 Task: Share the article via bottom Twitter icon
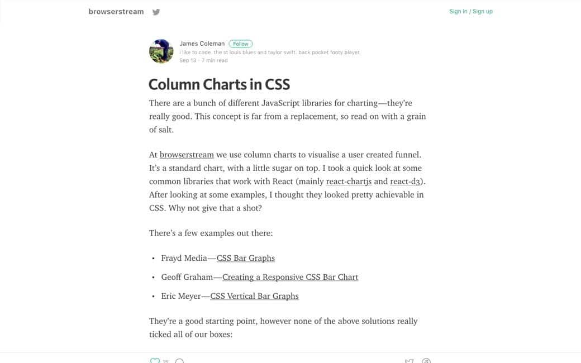409,361
